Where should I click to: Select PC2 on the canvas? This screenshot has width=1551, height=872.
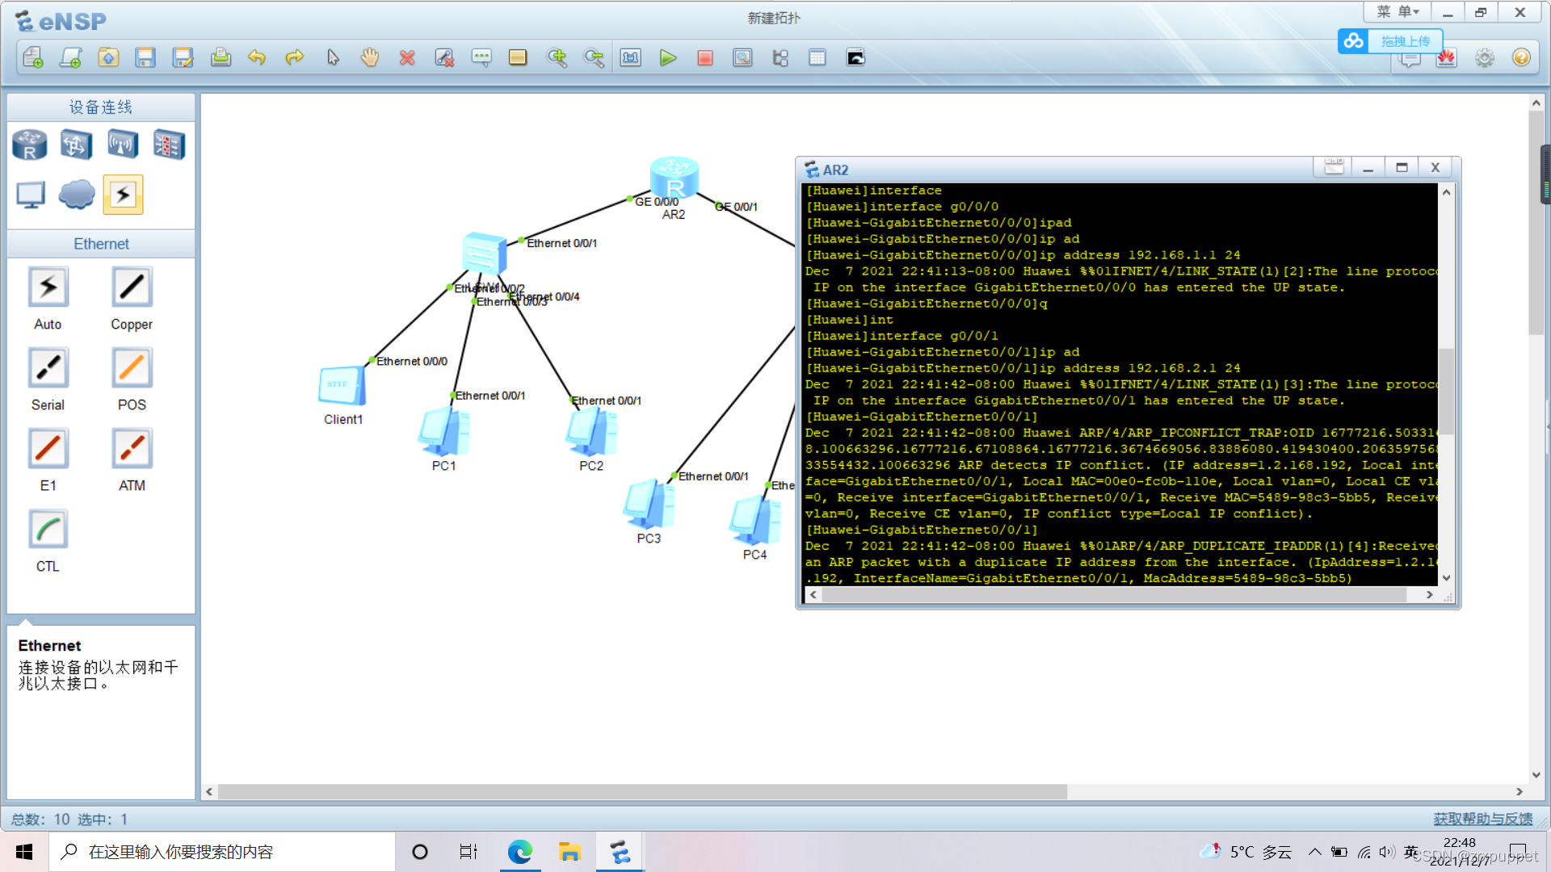click(591, 432)
